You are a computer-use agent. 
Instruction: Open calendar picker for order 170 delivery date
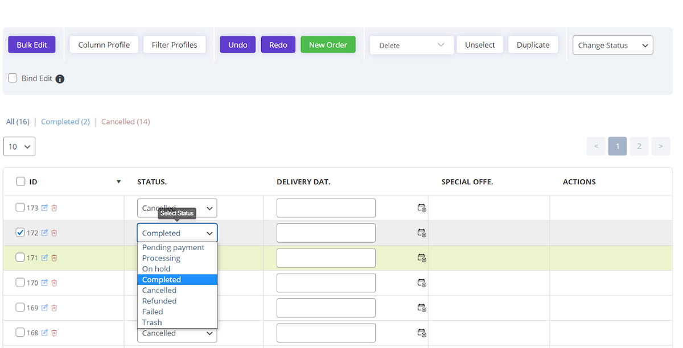point(422,283)
